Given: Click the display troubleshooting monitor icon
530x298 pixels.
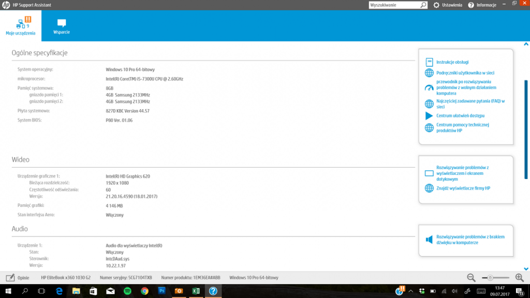Looking at the screenshot, I should tap(429, 173).
